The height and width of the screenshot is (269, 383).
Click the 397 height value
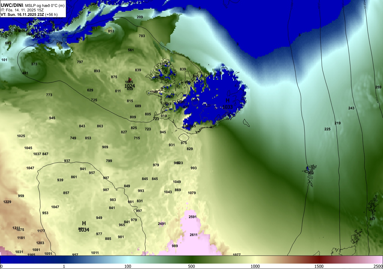(x=372, y=219)
